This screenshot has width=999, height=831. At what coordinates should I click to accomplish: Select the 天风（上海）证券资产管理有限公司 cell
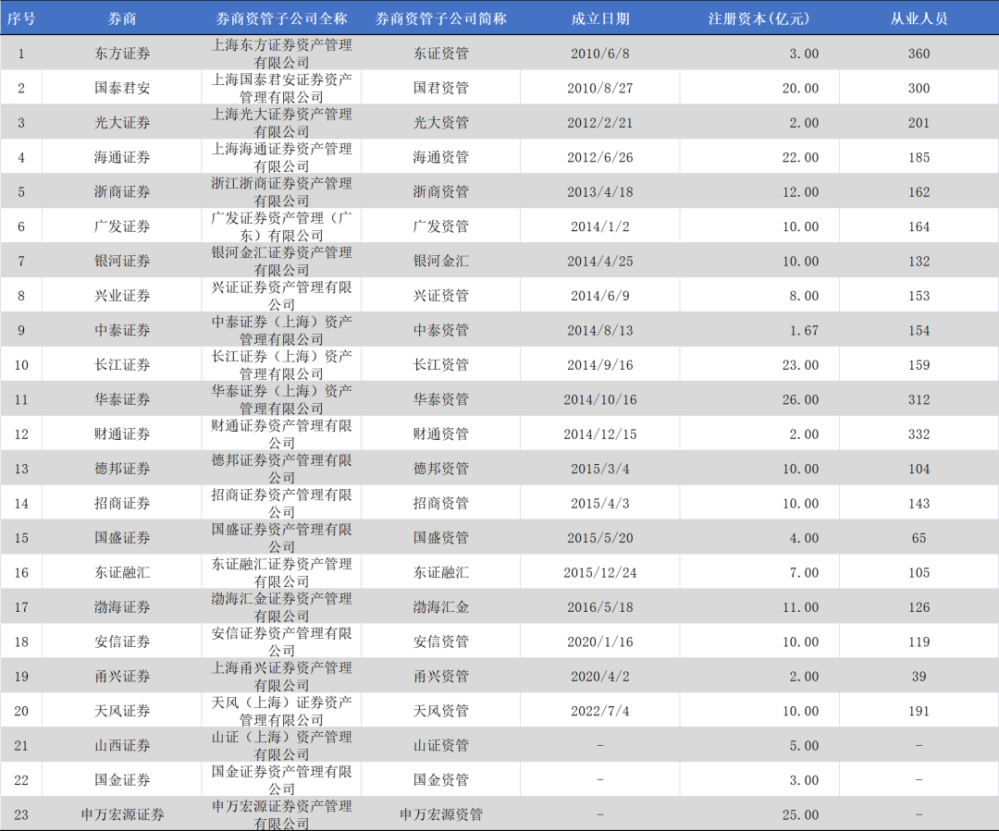pyautogui.click(x=281, y=711)
